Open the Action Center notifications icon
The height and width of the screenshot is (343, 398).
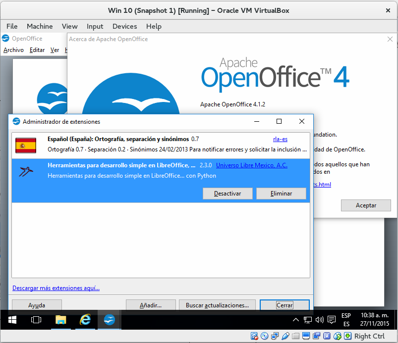332,320
